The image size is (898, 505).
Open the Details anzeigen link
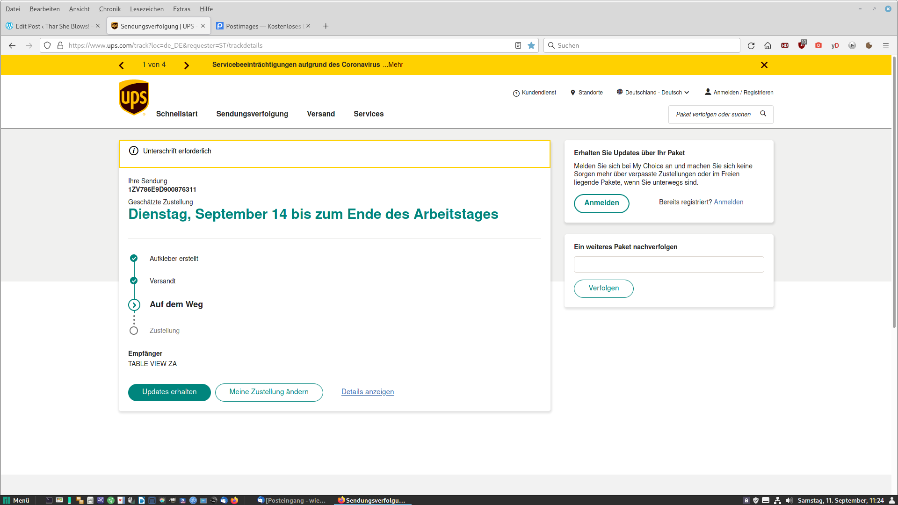click(368, 392)
